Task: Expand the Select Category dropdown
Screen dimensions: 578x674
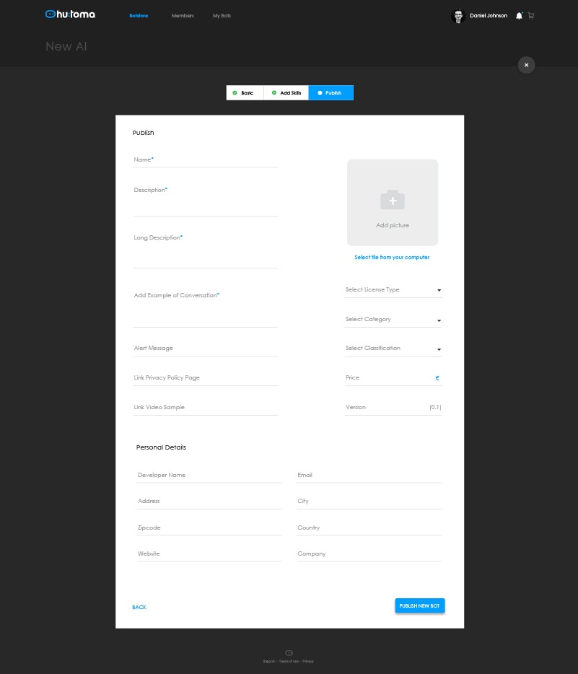Action: click(x=393, y=320)
